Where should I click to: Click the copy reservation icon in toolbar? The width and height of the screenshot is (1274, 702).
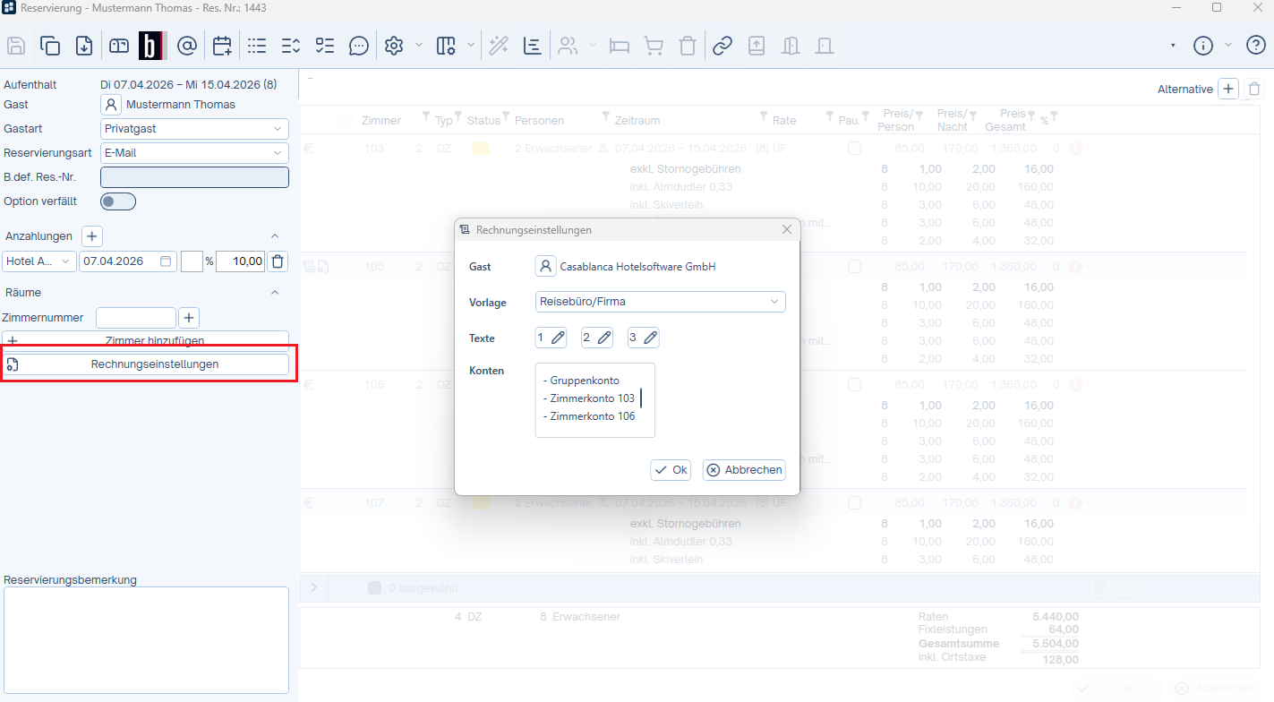click(50, 46)
